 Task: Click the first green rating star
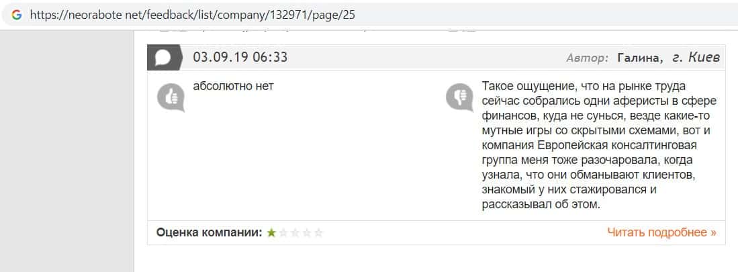point(271,233)
